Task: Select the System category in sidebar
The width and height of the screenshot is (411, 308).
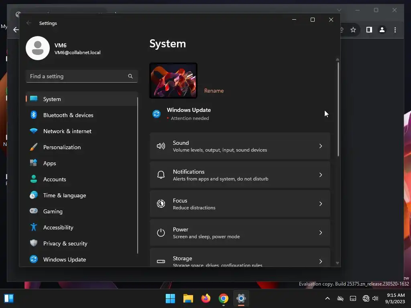Action: pyautogui.click(x=81, y=99)
